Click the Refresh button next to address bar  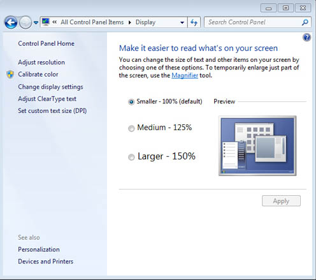[x=194, y=22]
